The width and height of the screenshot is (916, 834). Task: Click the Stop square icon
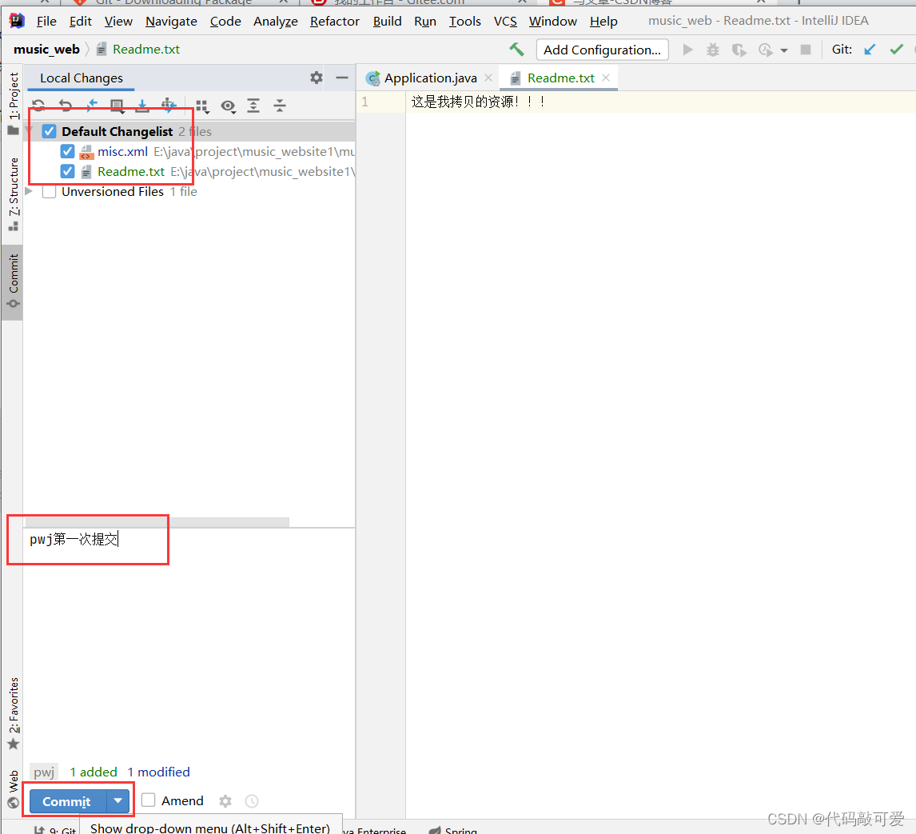coord(806,50)
